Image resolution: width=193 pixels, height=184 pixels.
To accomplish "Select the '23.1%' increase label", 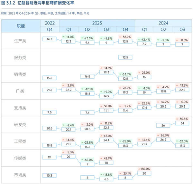I will 125,173.
